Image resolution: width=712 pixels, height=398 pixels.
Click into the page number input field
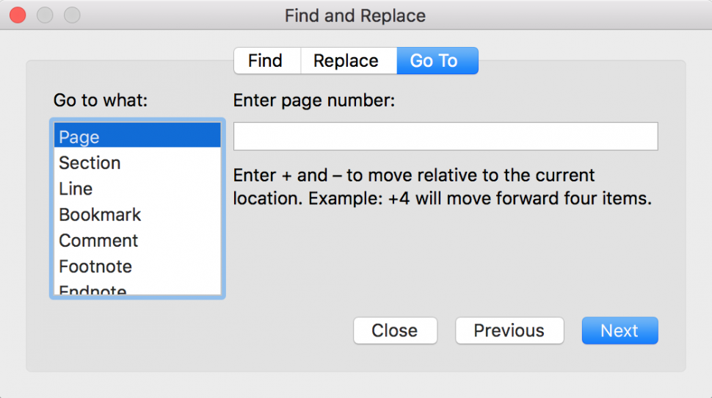point(446,136)
